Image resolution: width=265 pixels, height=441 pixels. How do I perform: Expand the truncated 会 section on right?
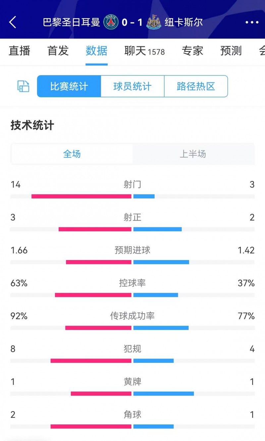tap(261, 51)
